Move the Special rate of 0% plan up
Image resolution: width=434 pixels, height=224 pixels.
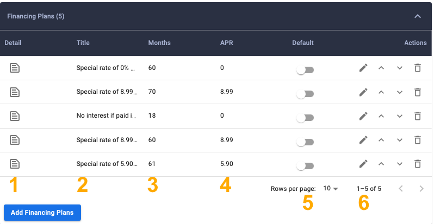point(381,68)
